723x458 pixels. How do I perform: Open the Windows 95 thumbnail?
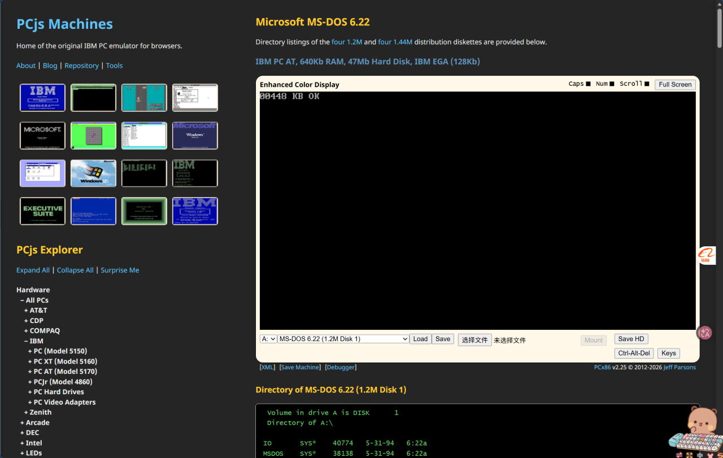tap(93, 173)
